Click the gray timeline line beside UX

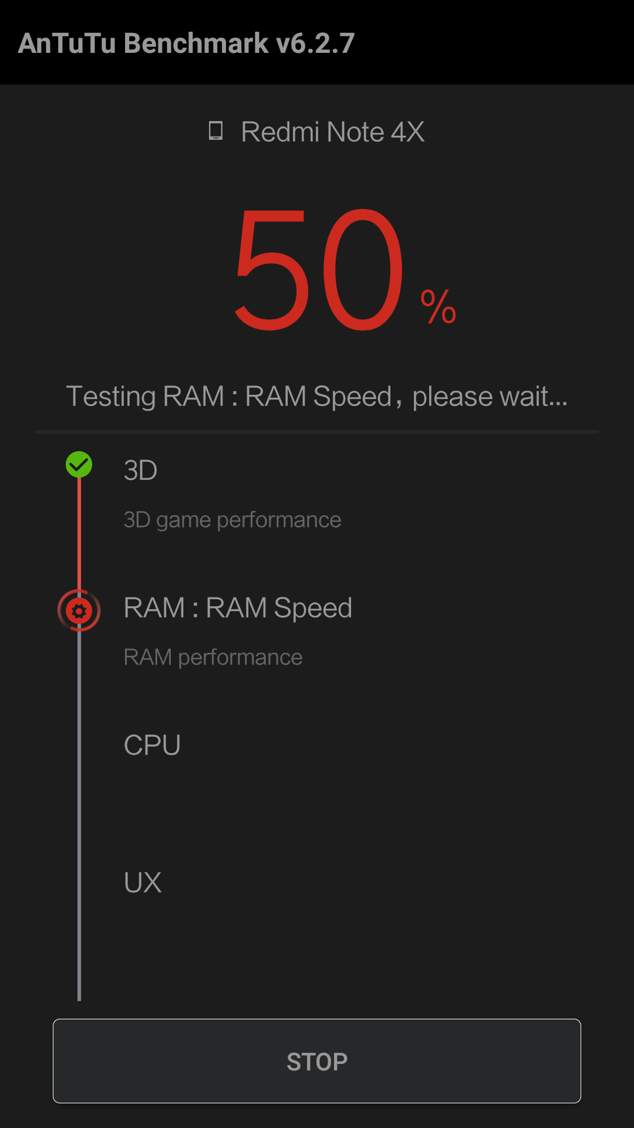click(x=79, y=882)
